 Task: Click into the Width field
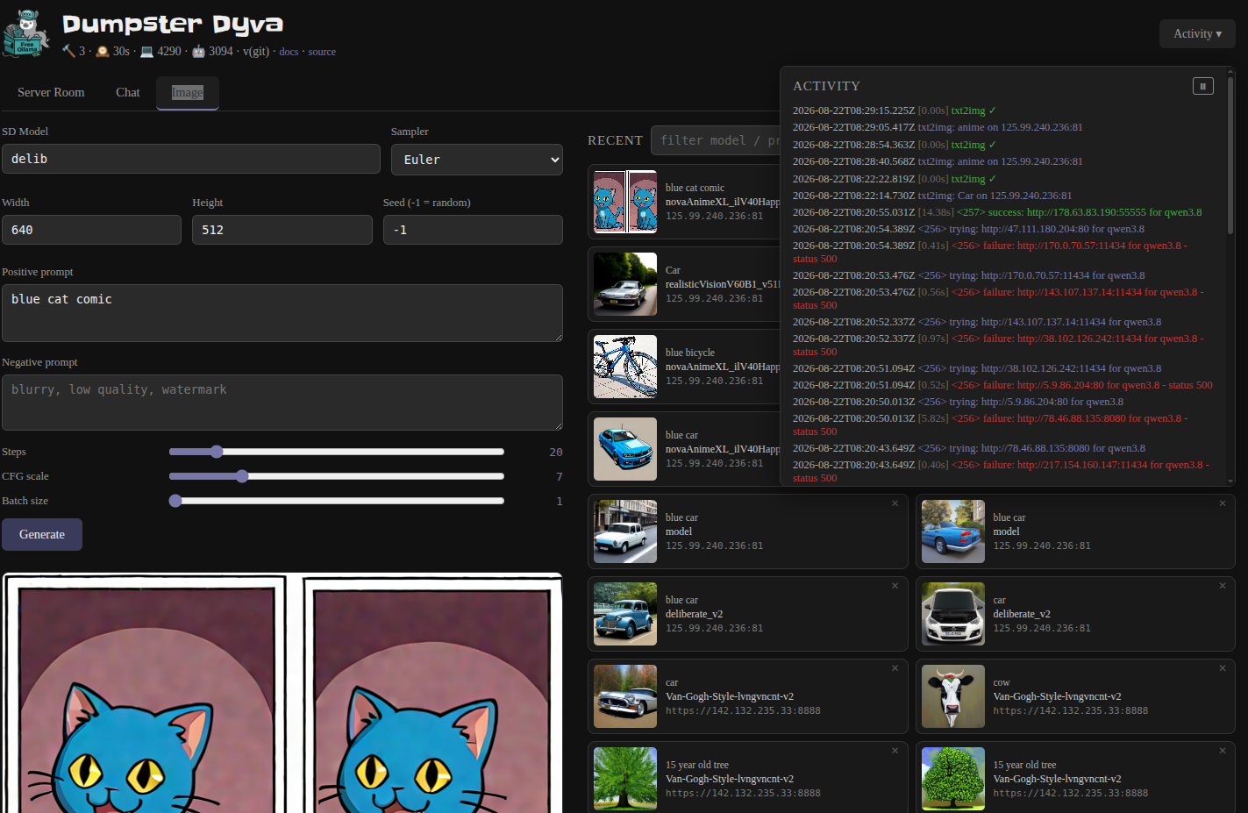(91, 230)
